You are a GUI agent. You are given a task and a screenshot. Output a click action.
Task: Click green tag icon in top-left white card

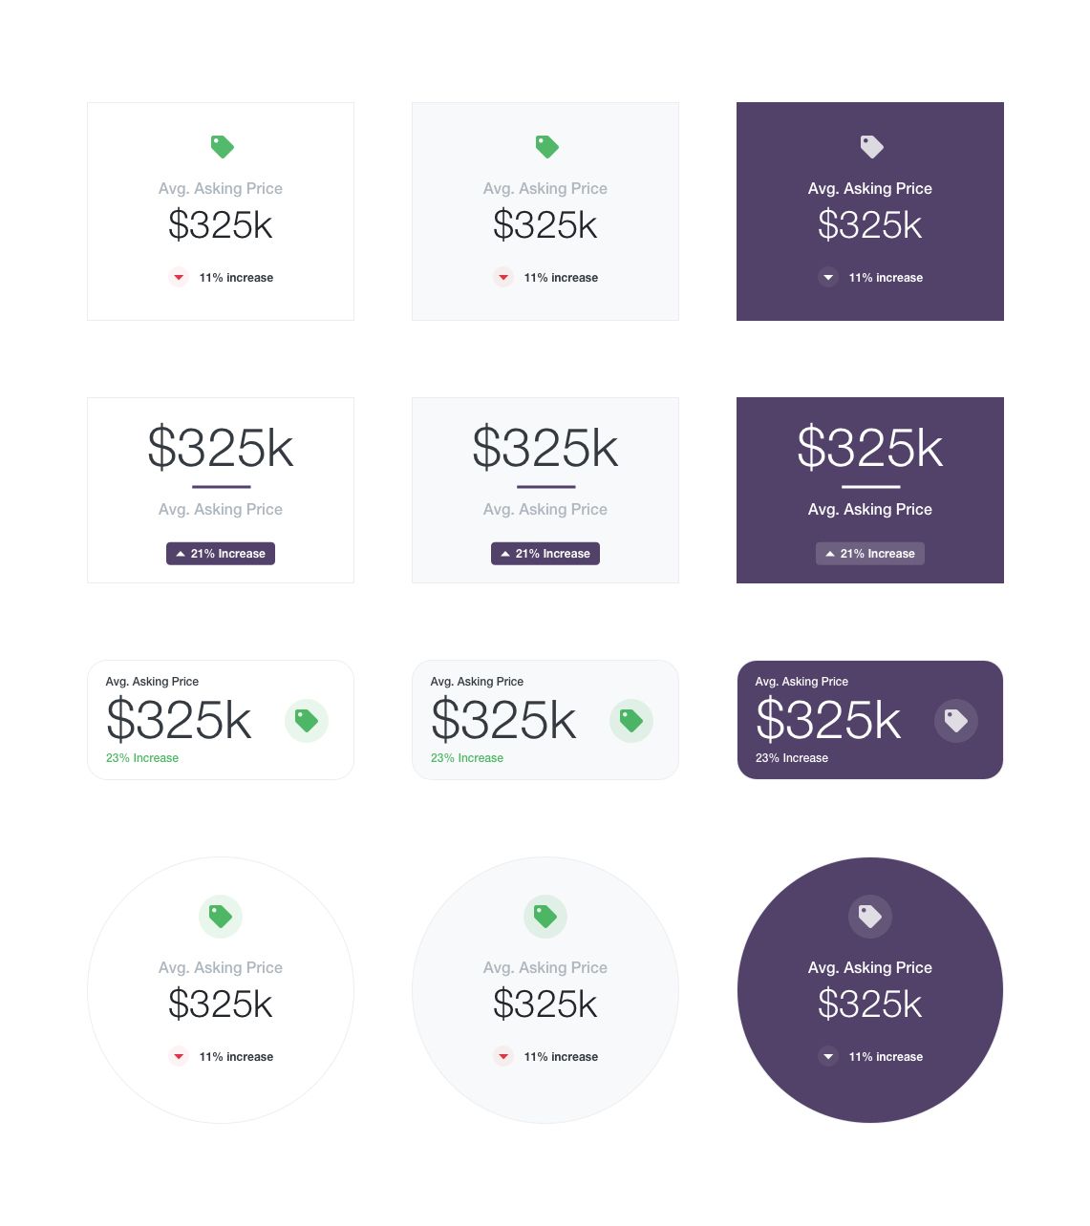click(222, 146)
